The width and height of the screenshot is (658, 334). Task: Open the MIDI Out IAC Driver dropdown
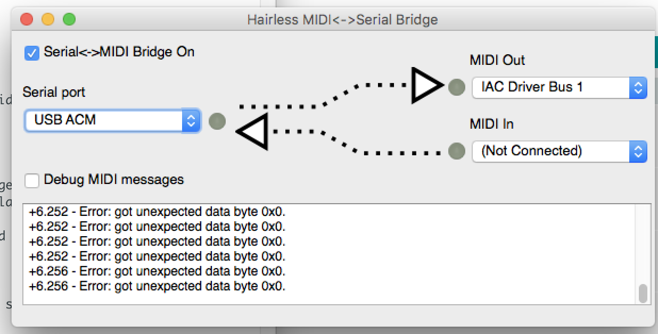tap(559, 87)
